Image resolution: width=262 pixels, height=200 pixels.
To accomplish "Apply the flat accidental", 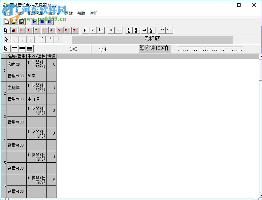I will coord(93,30).
